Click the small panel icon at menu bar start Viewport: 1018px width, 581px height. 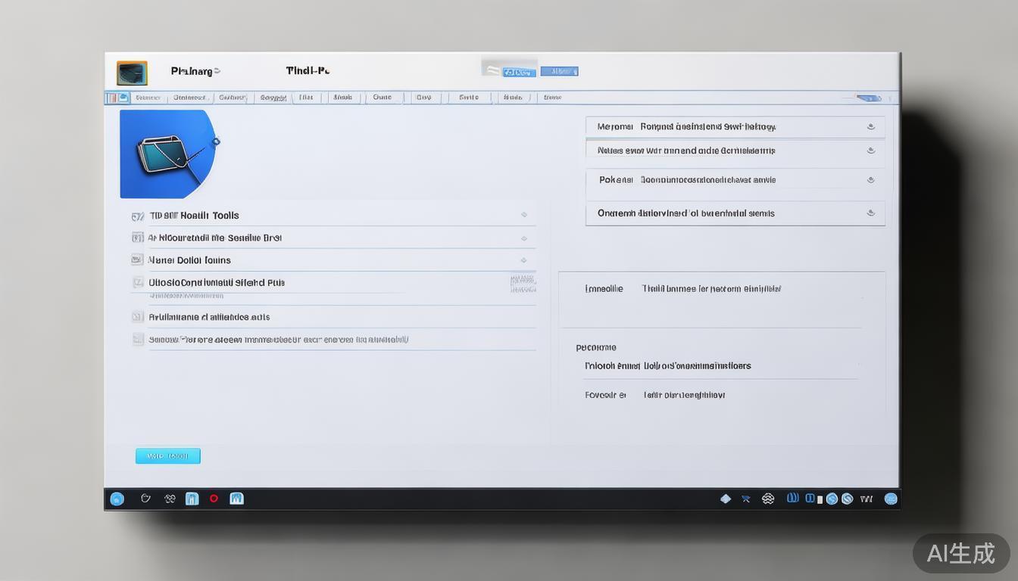pos(111,98)
